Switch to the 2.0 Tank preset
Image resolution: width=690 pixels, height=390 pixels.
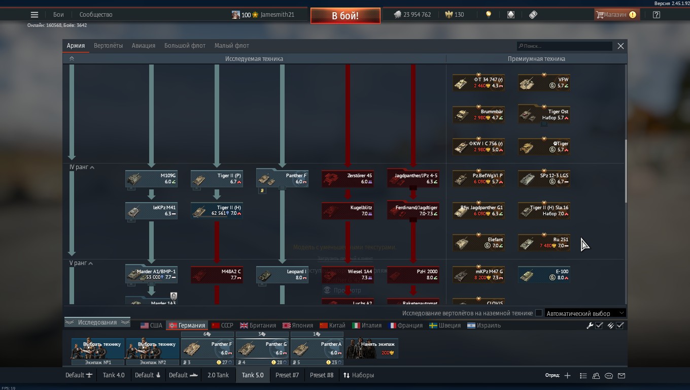(218, 375)
